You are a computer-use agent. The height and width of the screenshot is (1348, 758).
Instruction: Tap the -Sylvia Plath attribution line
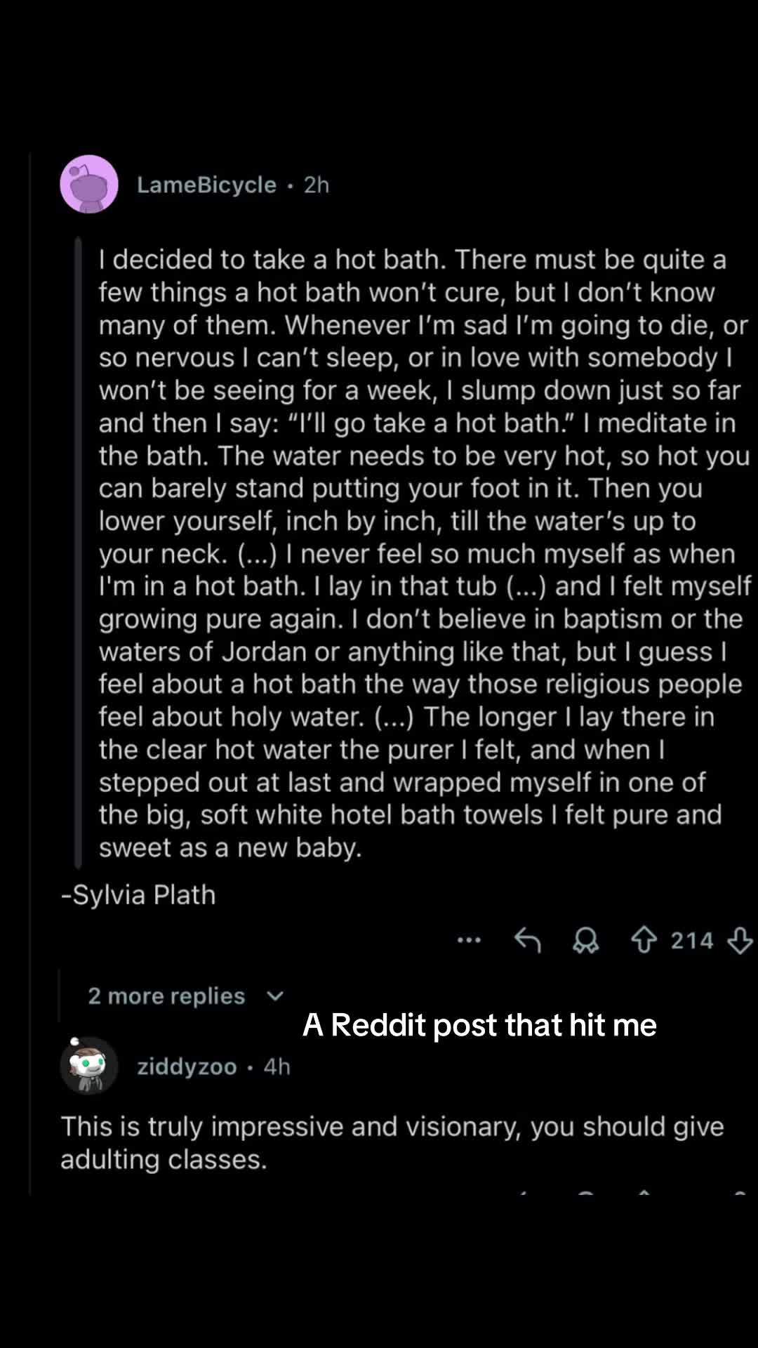point(138,895)
